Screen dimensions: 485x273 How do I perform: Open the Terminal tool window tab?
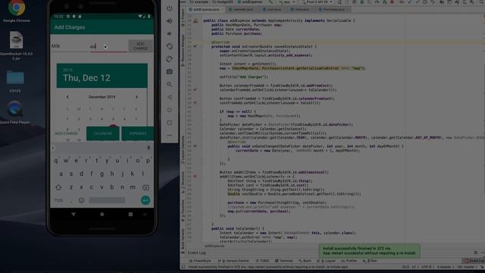284,261
